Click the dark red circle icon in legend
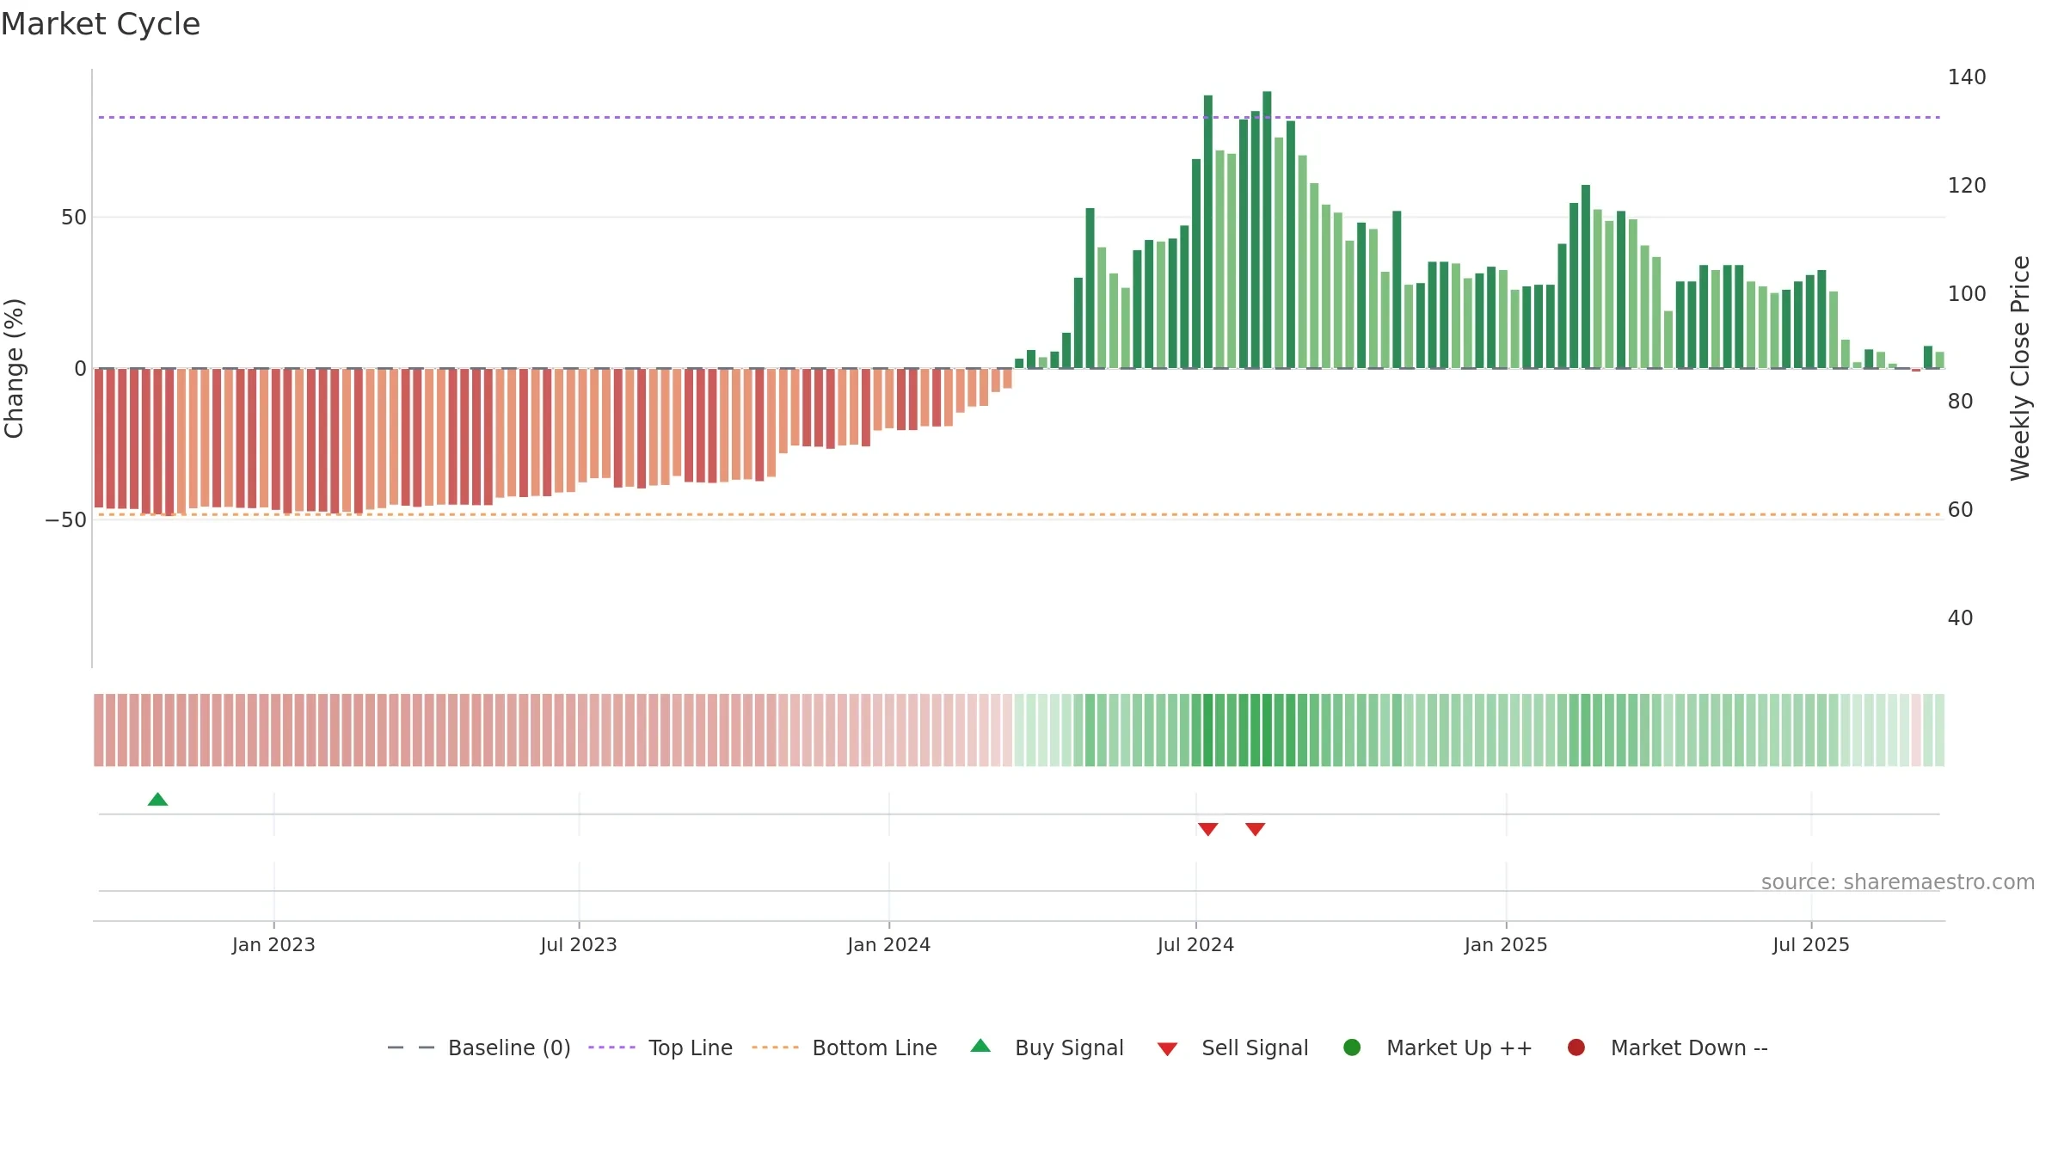This screenshot has width=2064, height=1161. (1576, 1047)
